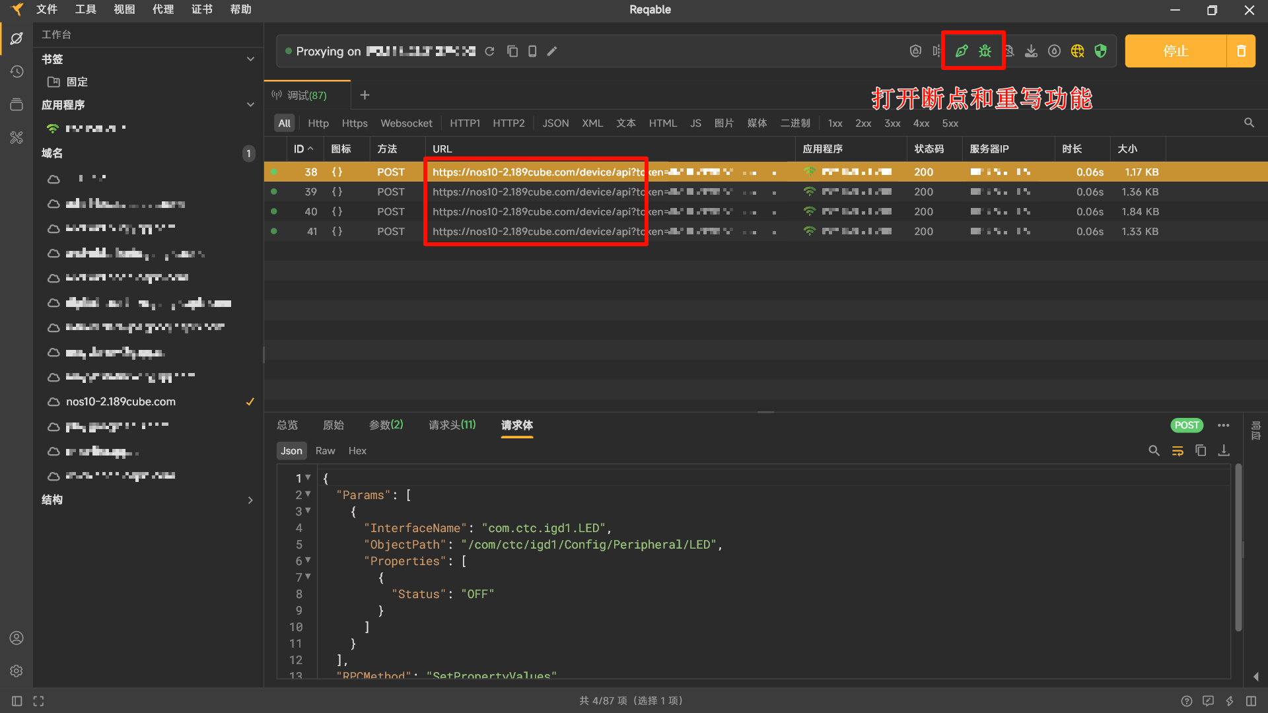Open the user account icon

tap(17, 638)
